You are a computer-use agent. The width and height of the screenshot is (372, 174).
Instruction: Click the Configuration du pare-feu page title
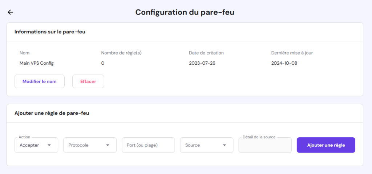point(185,12)
